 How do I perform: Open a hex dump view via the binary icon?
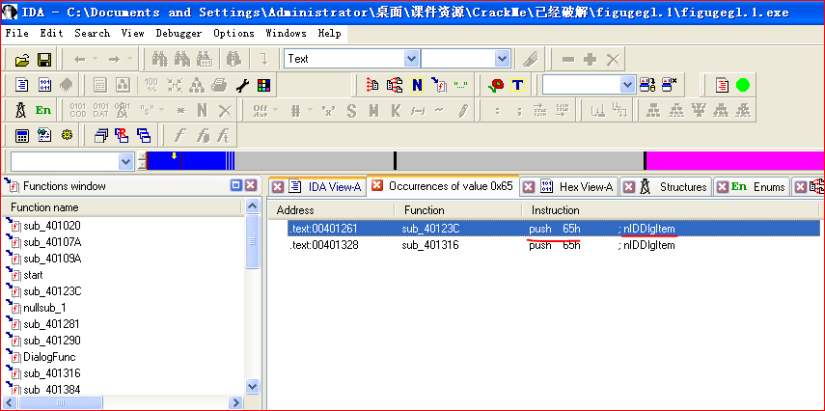(44, 85)
